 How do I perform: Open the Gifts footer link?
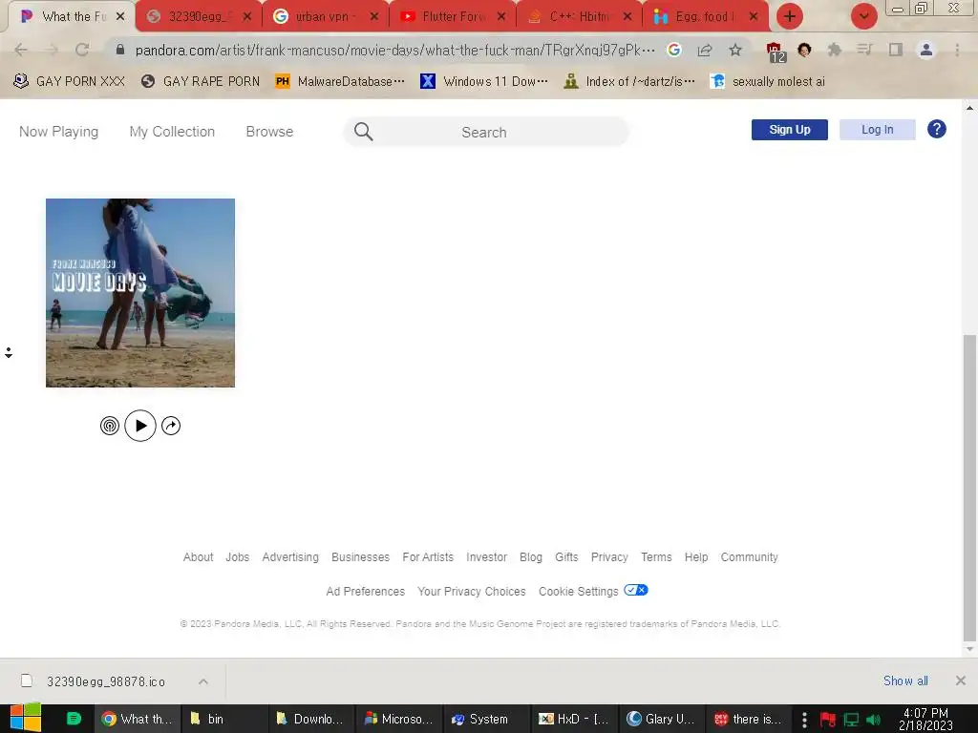tap(566, 557)
